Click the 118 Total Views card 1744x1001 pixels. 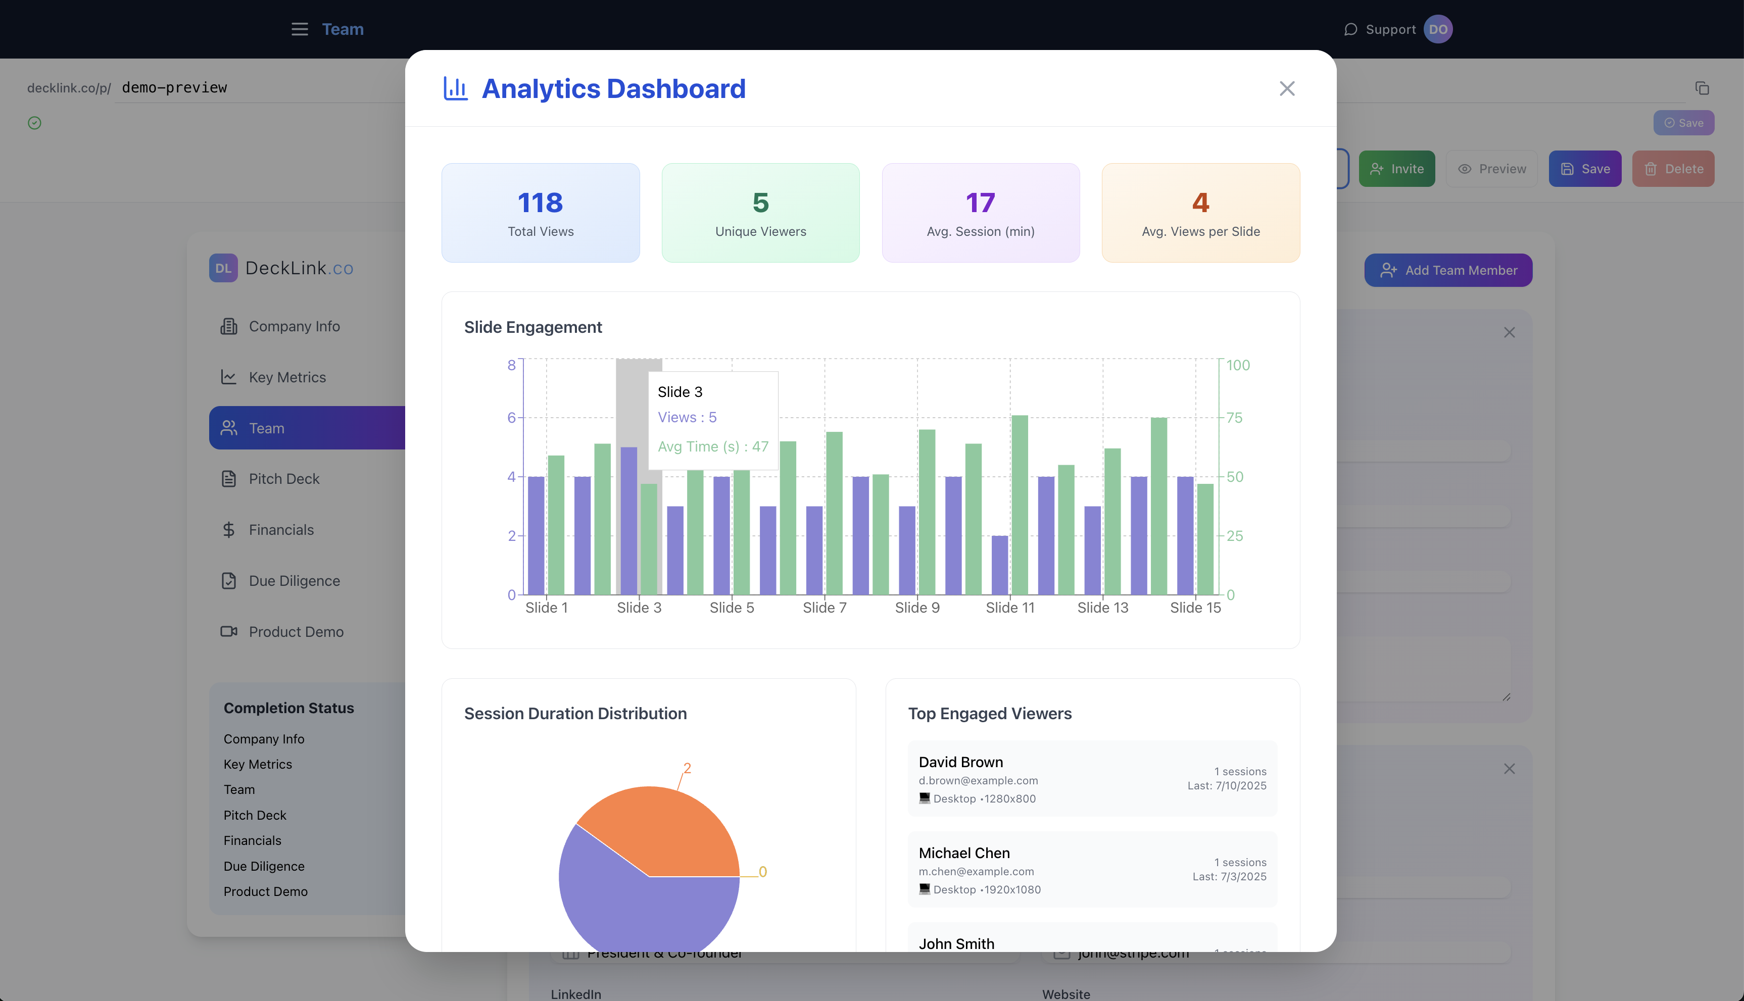click(541, 213)
